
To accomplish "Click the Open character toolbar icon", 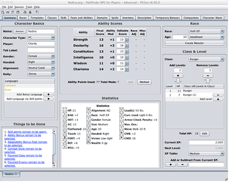I will 8,12.
